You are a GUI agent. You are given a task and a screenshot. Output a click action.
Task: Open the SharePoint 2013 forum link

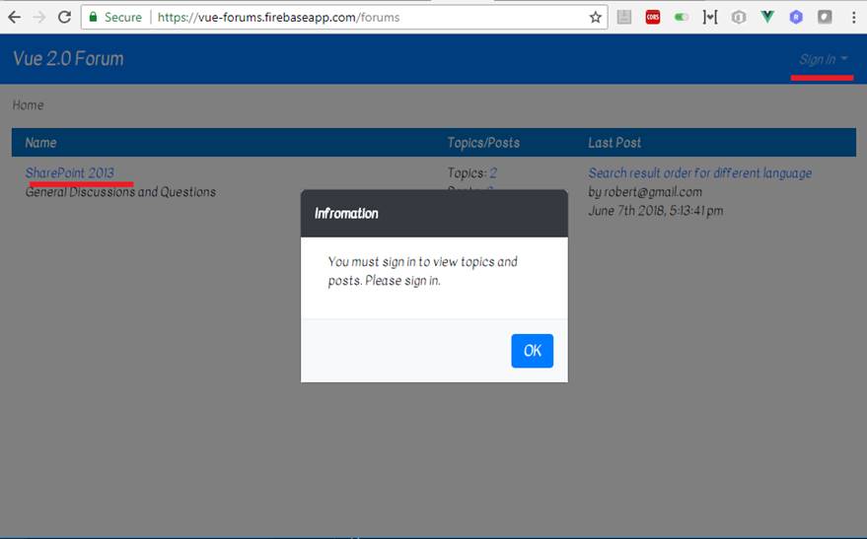tap(70, 172)
